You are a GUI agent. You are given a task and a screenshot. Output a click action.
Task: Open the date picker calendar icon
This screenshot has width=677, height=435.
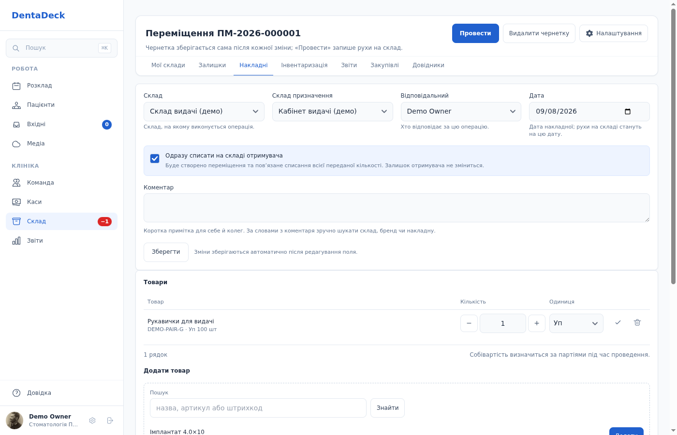[628, 112]
